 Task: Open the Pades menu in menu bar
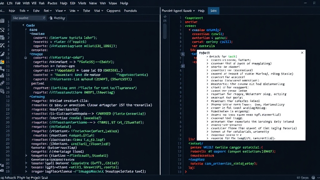coord(52,3)
